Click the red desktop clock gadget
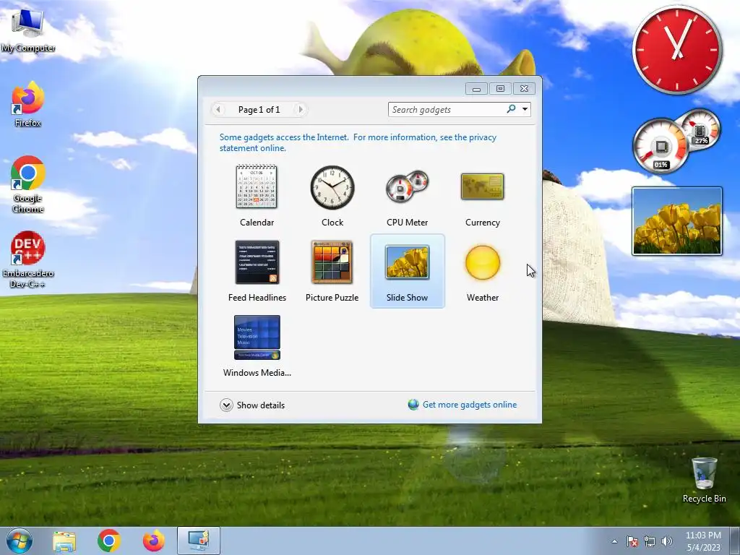Screen dimensions: 740x555 677,50
